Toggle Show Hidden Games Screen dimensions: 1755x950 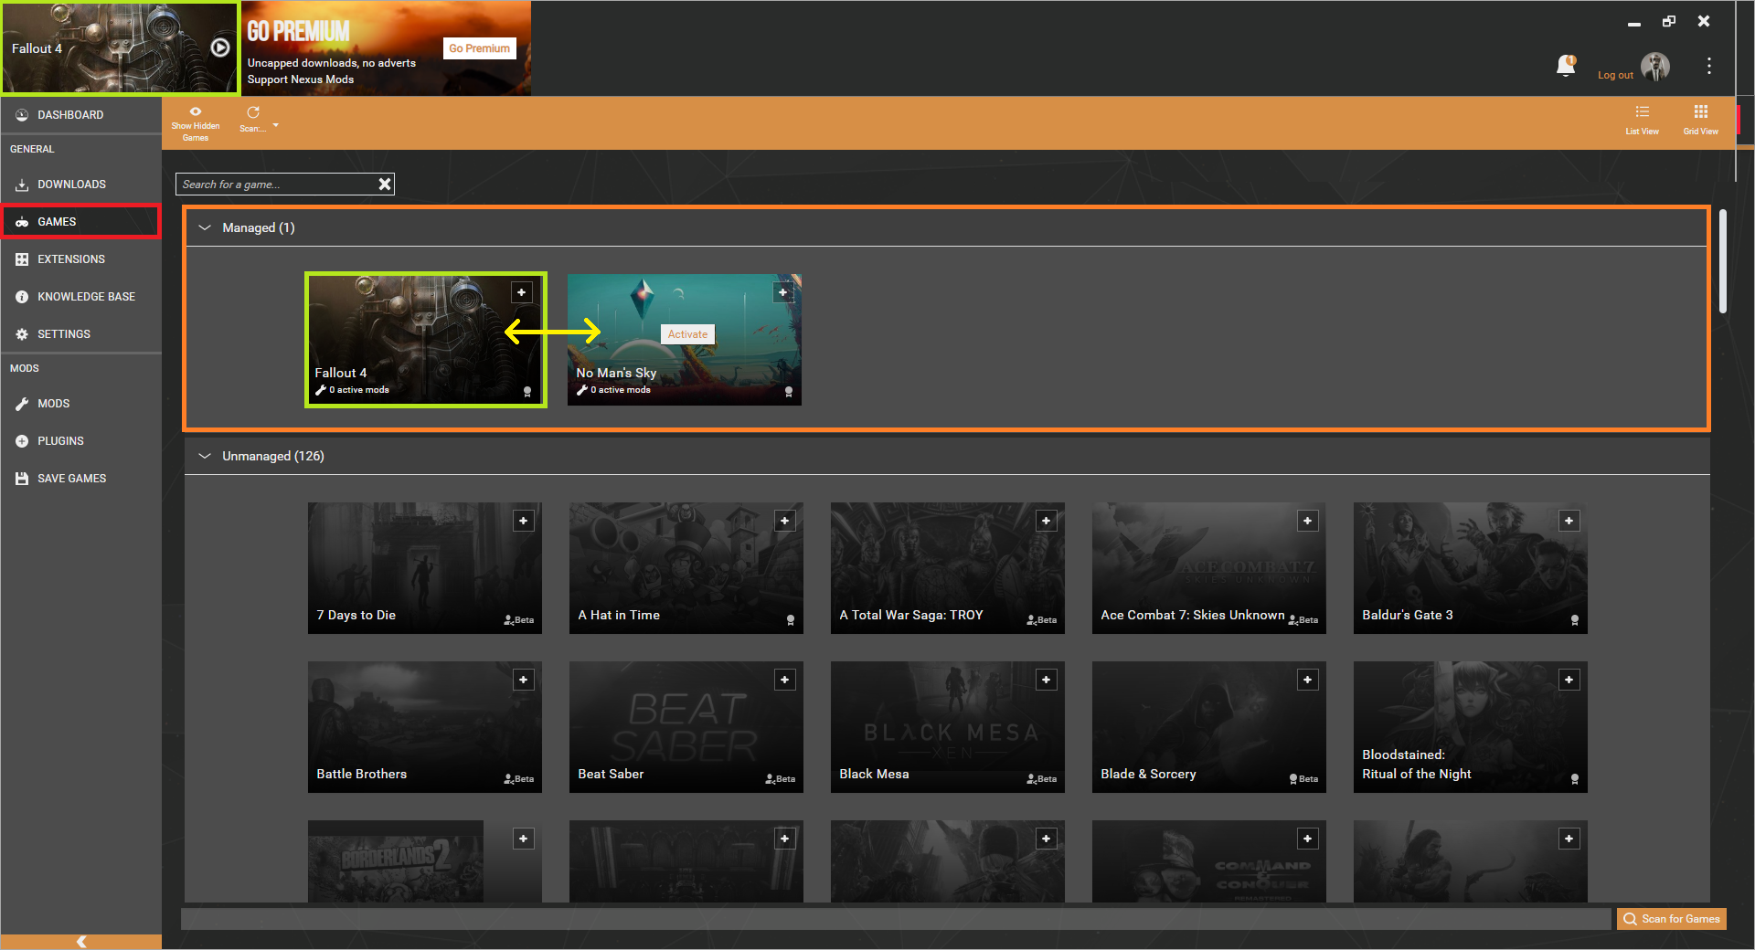pos(196,123)
